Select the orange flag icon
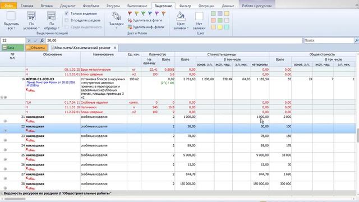 163,13
